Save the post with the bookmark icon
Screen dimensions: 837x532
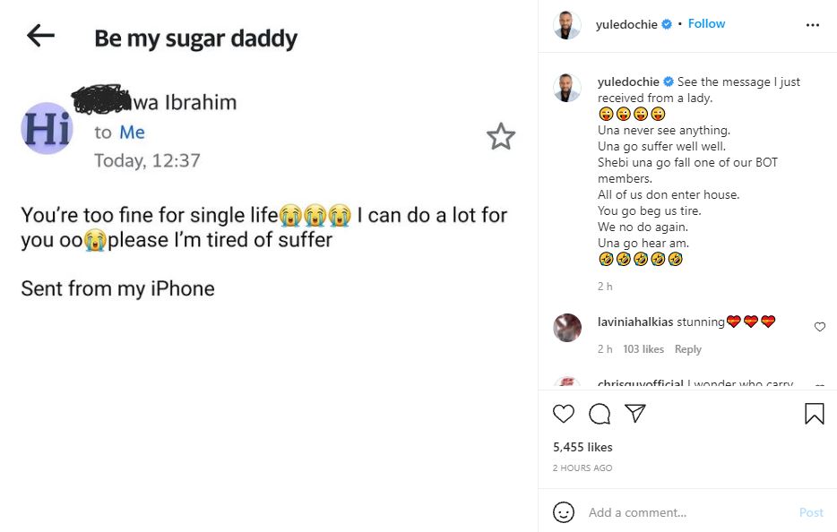tap(814, 414)
